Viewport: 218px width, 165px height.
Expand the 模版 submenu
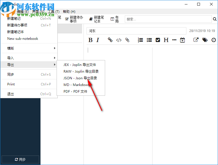point(29,48)
